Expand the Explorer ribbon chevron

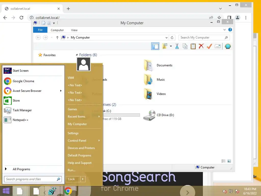(224, 30)
